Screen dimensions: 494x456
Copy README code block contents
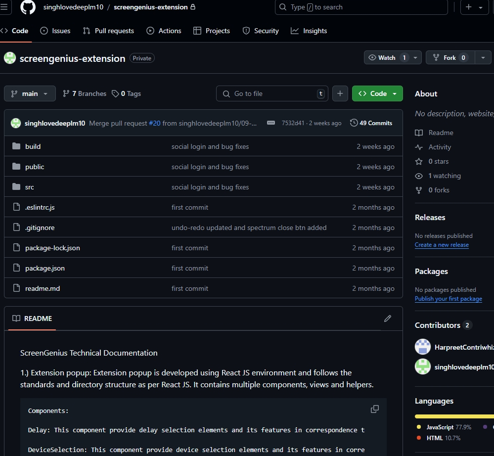click(375, 409)
